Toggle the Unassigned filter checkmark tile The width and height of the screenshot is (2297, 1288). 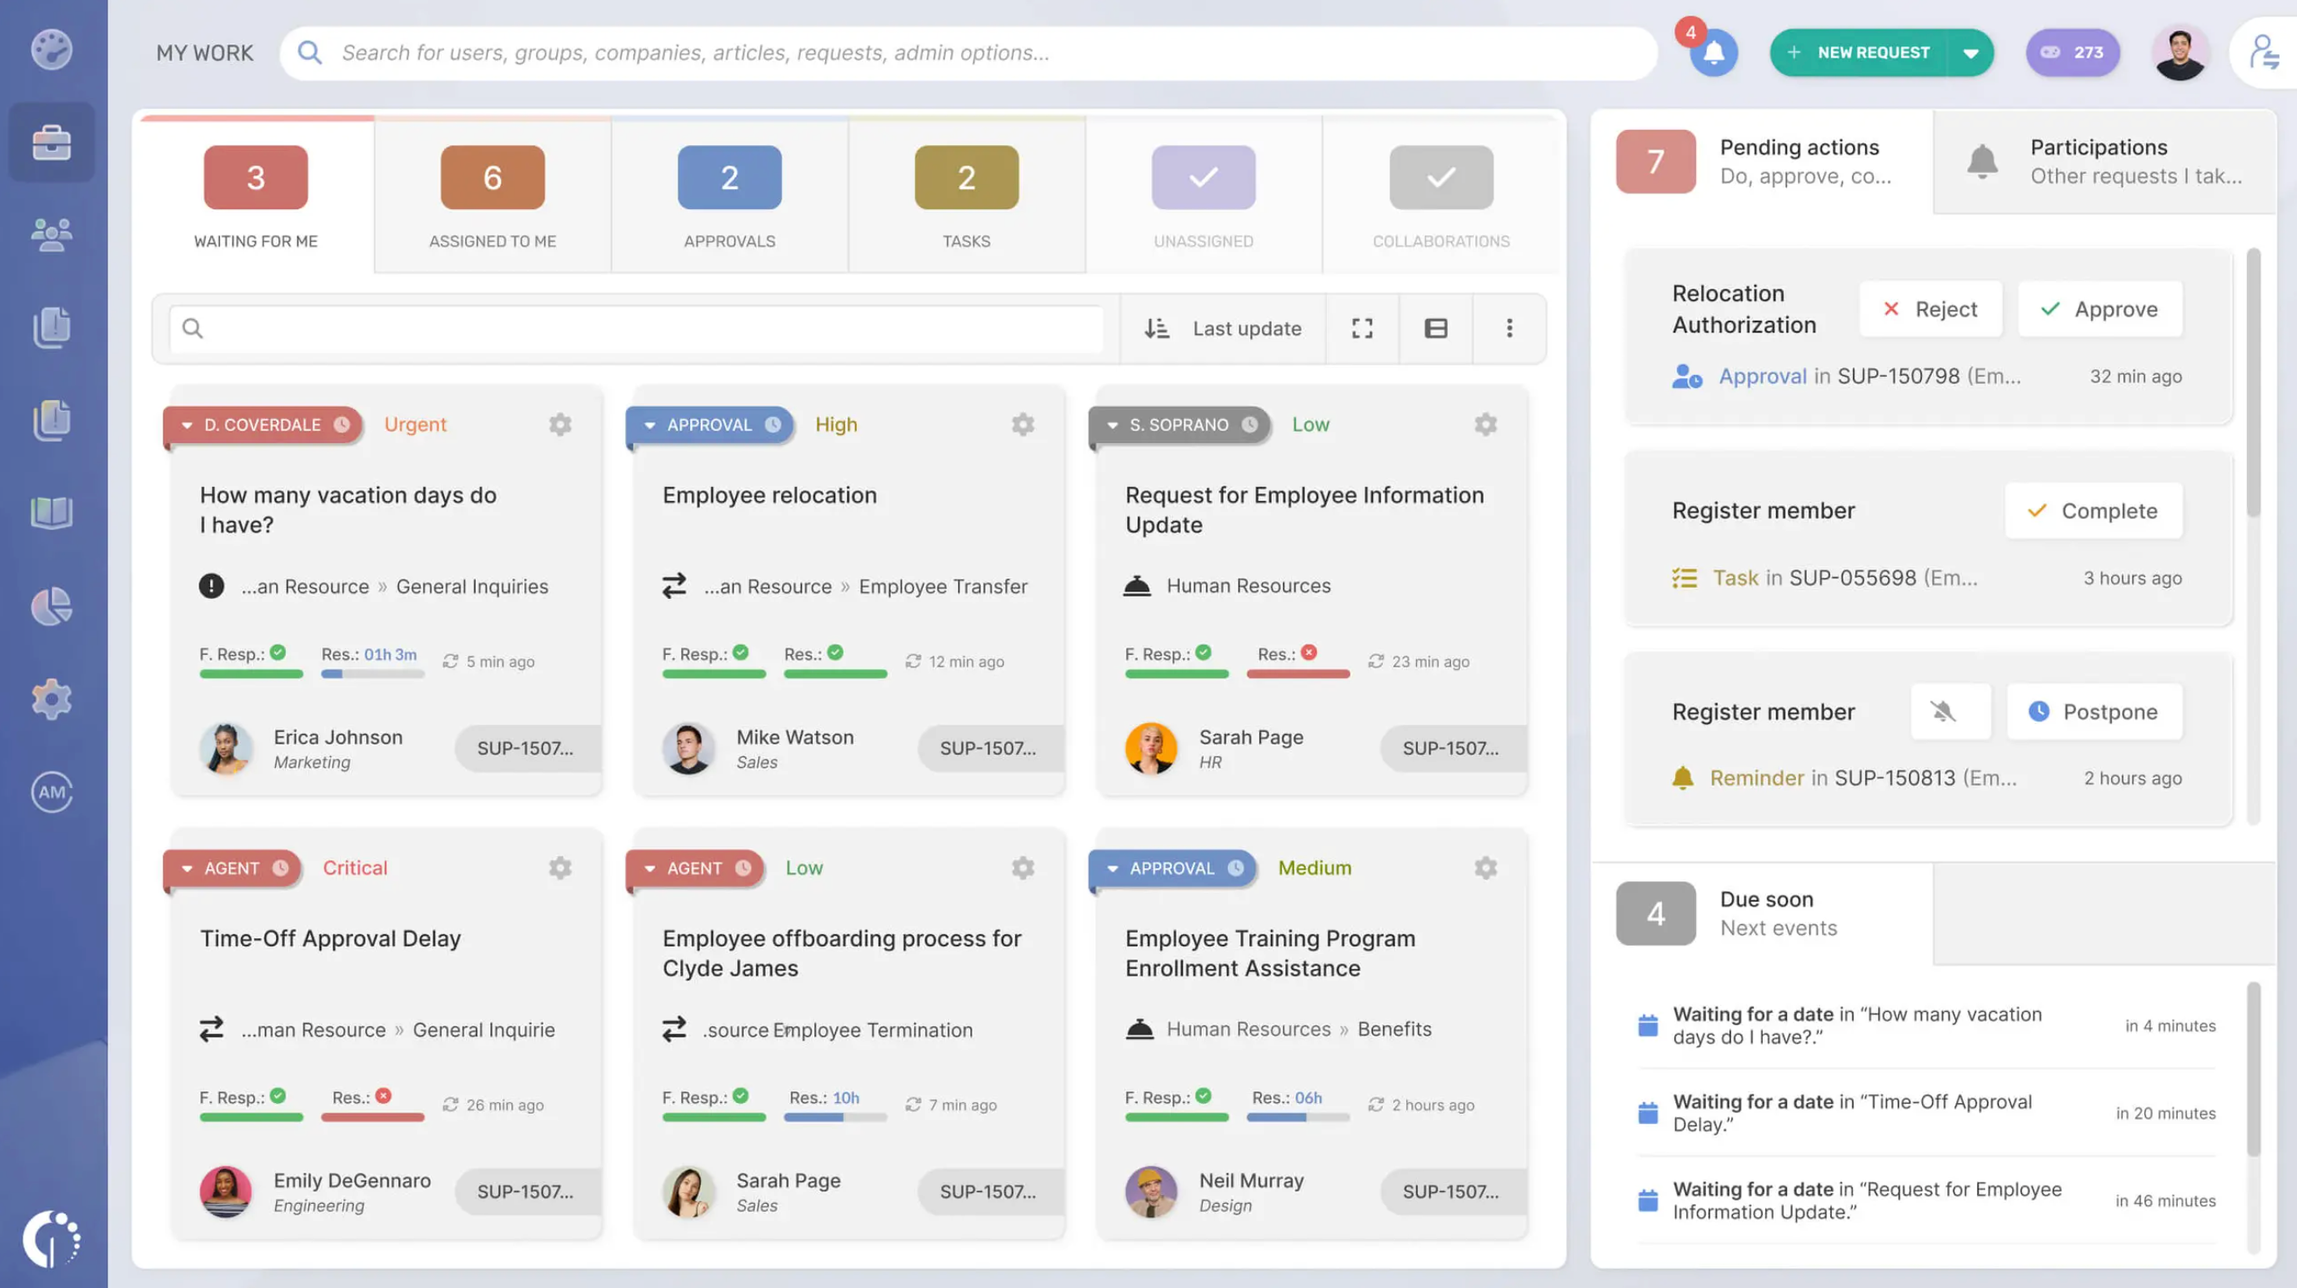point(1203,177)
